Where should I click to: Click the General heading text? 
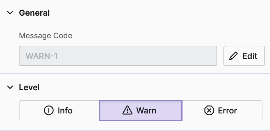point(34,13)
